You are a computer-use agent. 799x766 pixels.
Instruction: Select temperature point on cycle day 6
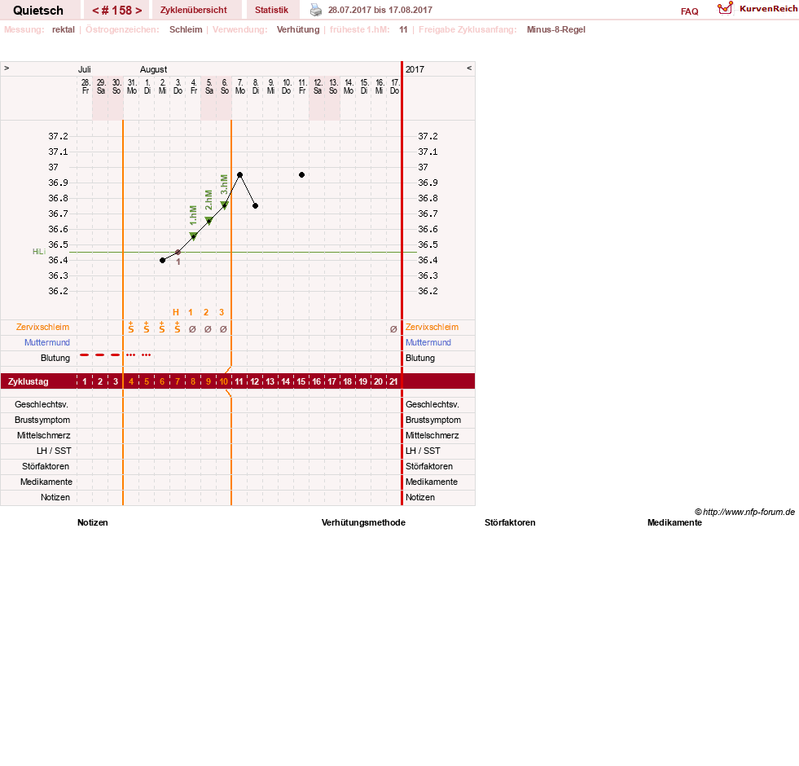(x=163, y=260)
